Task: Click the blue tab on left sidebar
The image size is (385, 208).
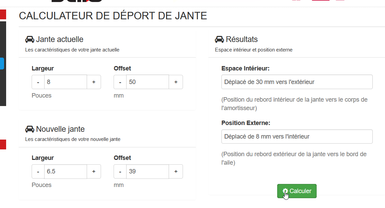Action: click(2, 64)
